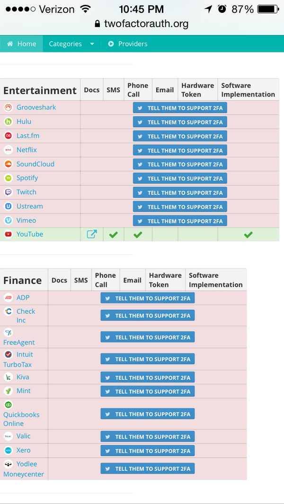Tell Mint to support 2FA
The width and height of the screenshot is (284, 504).
pyautogui.click(x=148, y=391)
